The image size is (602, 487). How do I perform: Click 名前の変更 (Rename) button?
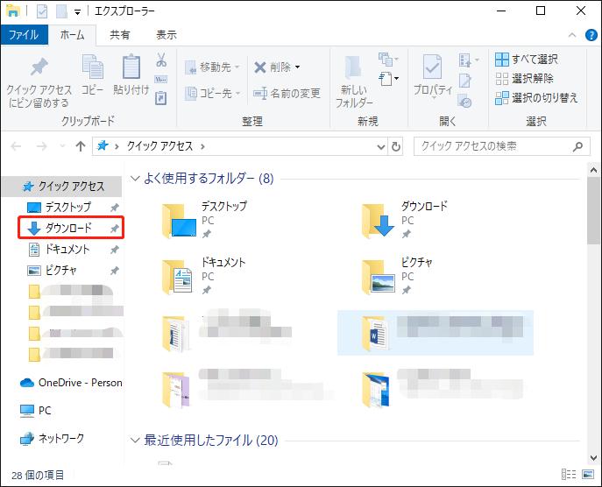(x=287, y=93)
